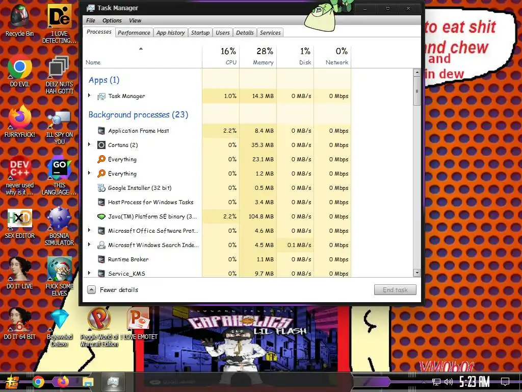Select the first Everything process row
522x392 pixels.
(217, 159)
